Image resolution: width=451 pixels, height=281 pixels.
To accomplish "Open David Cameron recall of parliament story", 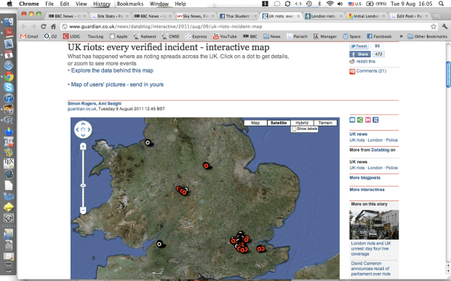I will [x=370, y=269].
